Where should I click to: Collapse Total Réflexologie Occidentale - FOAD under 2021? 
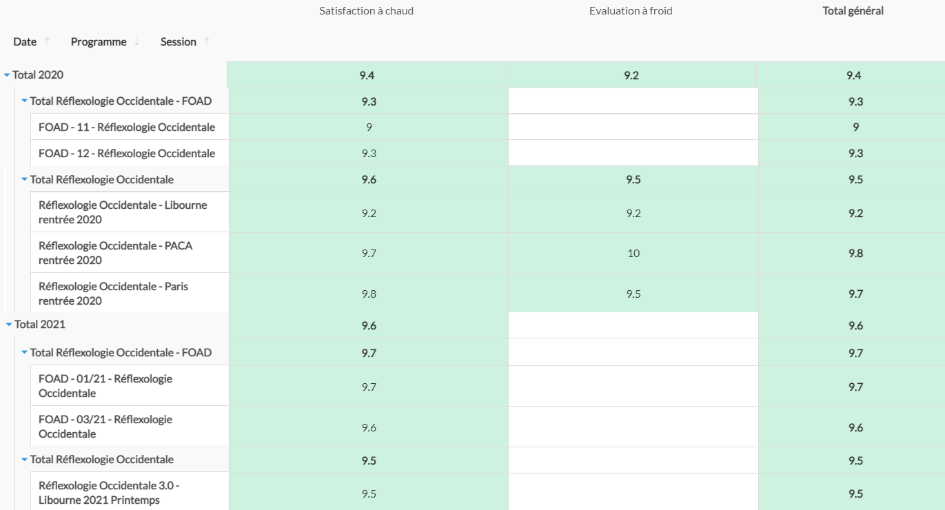24,352
